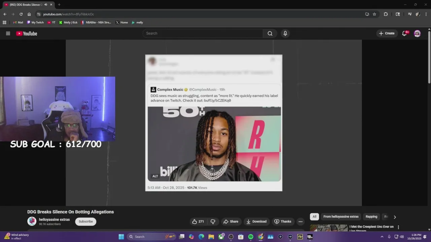Open options for Creepiest Unc suggested video

pyautogui.click(x=398, y=227)
